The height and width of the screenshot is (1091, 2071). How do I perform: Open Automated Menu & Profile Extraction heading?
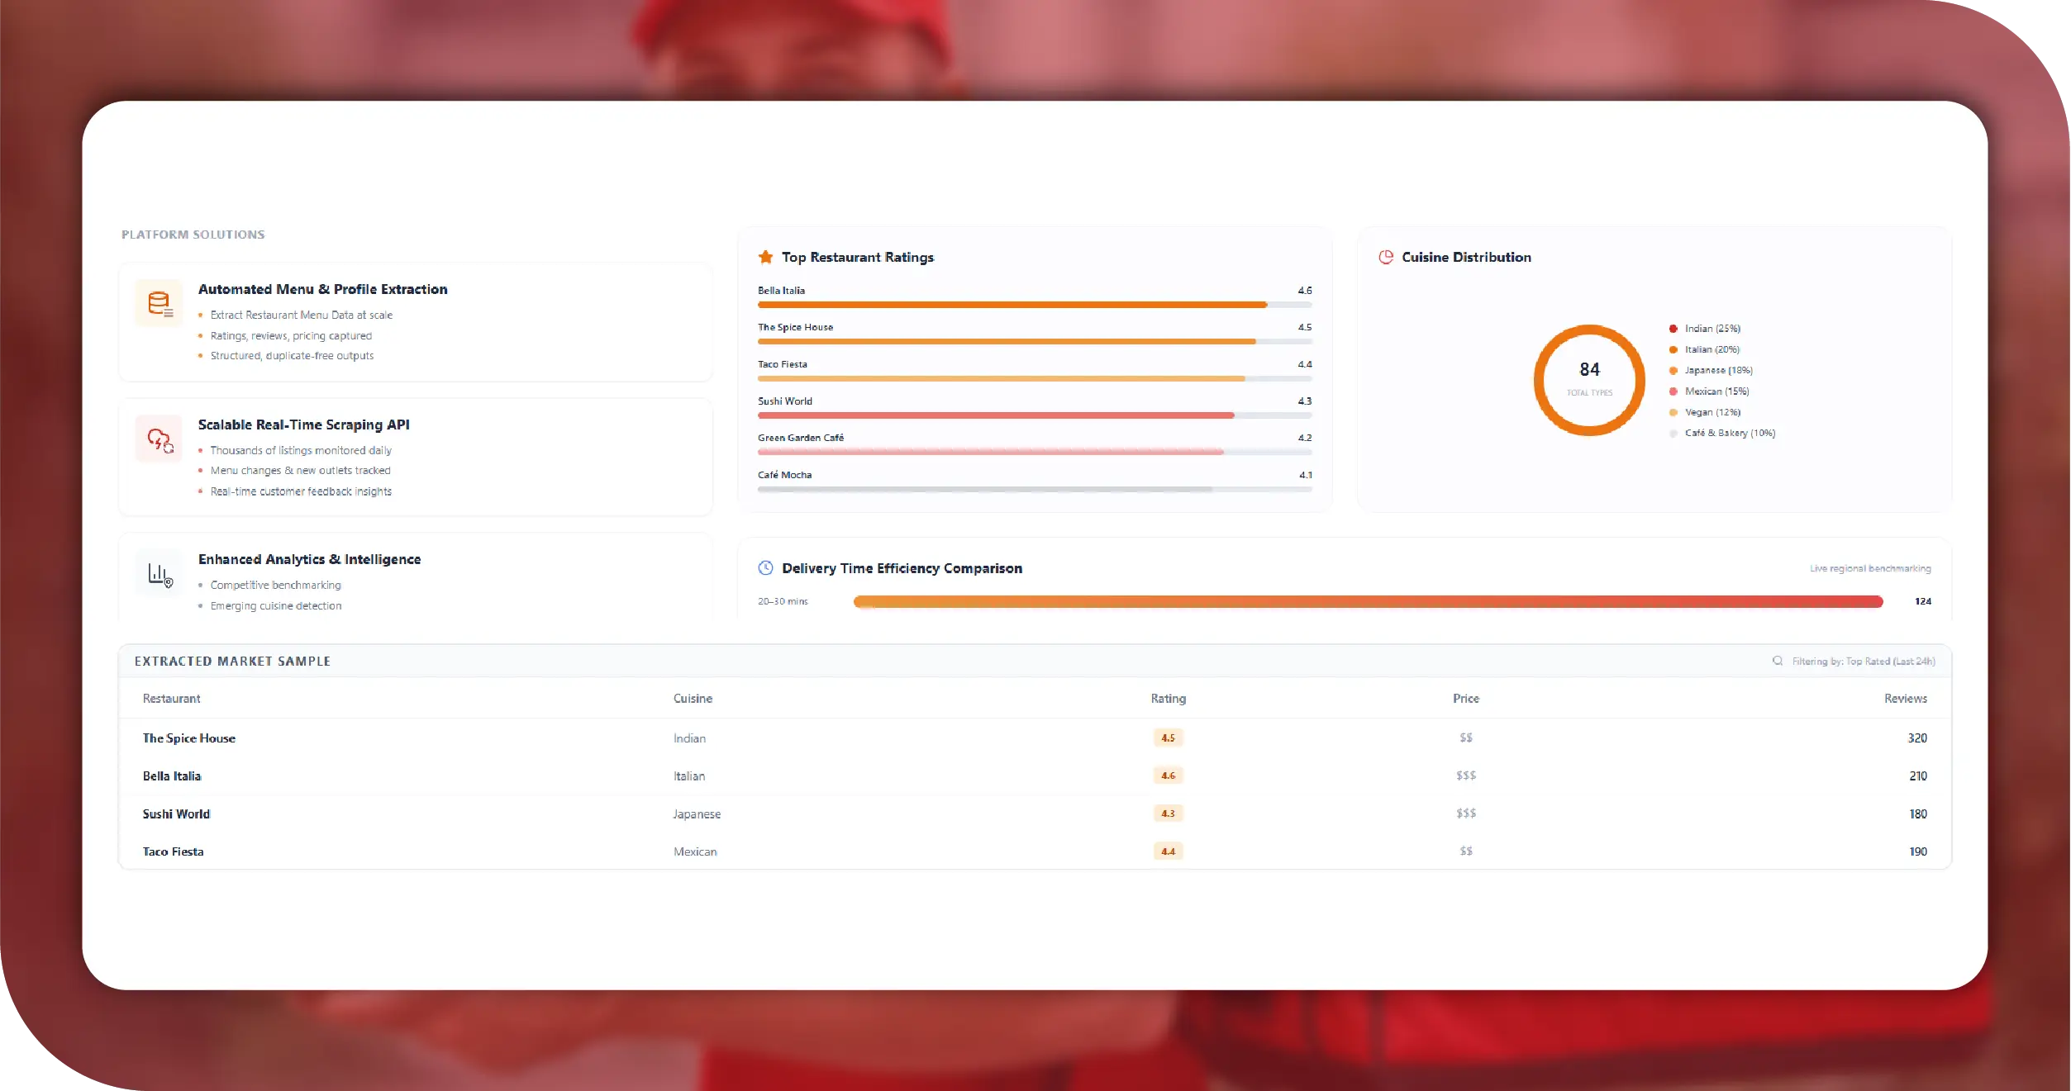322,289
